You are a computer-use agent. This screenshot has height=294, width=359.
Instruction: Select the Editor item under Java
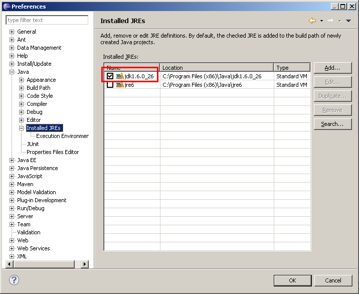click(x=34, y=120)
